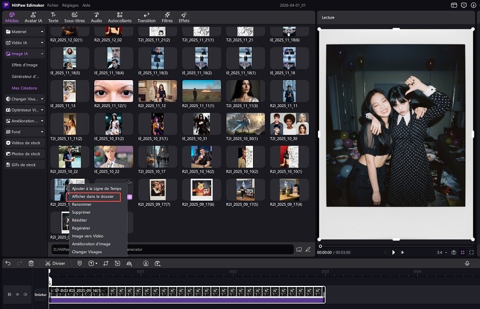Choose 'Afficher dans le dossier' from context menu
Screen dimensions: 480x309
(x=93, y=196)
